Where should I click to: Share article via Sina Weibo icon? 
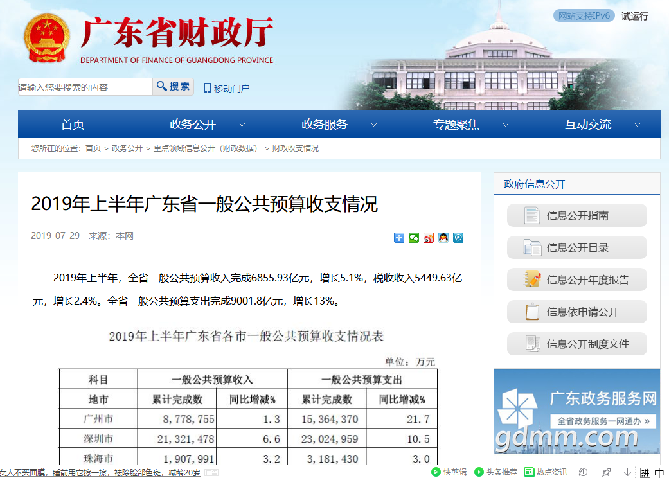click(x=429, y=238)
